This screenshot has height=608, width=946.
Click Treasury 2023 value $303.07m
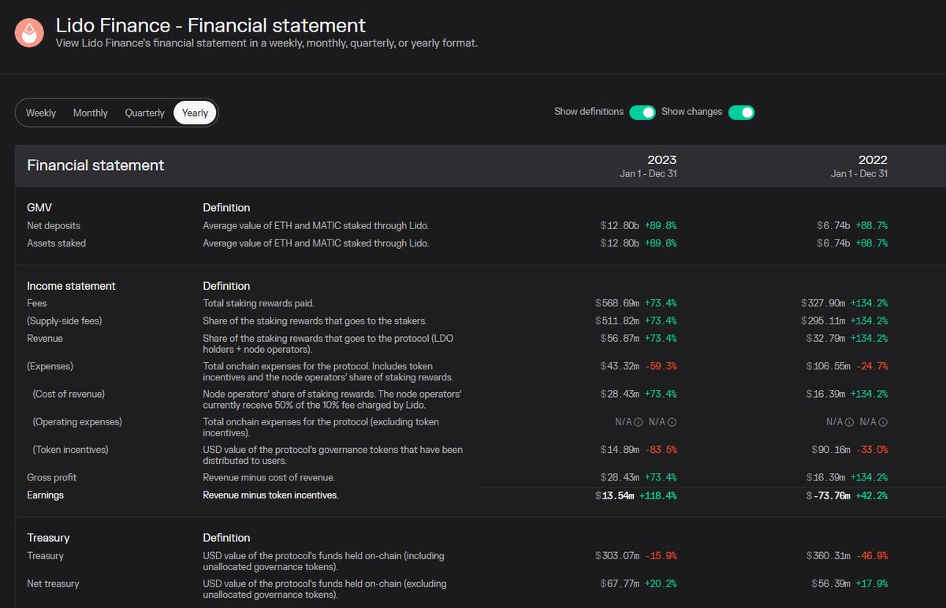pos(617,556)
